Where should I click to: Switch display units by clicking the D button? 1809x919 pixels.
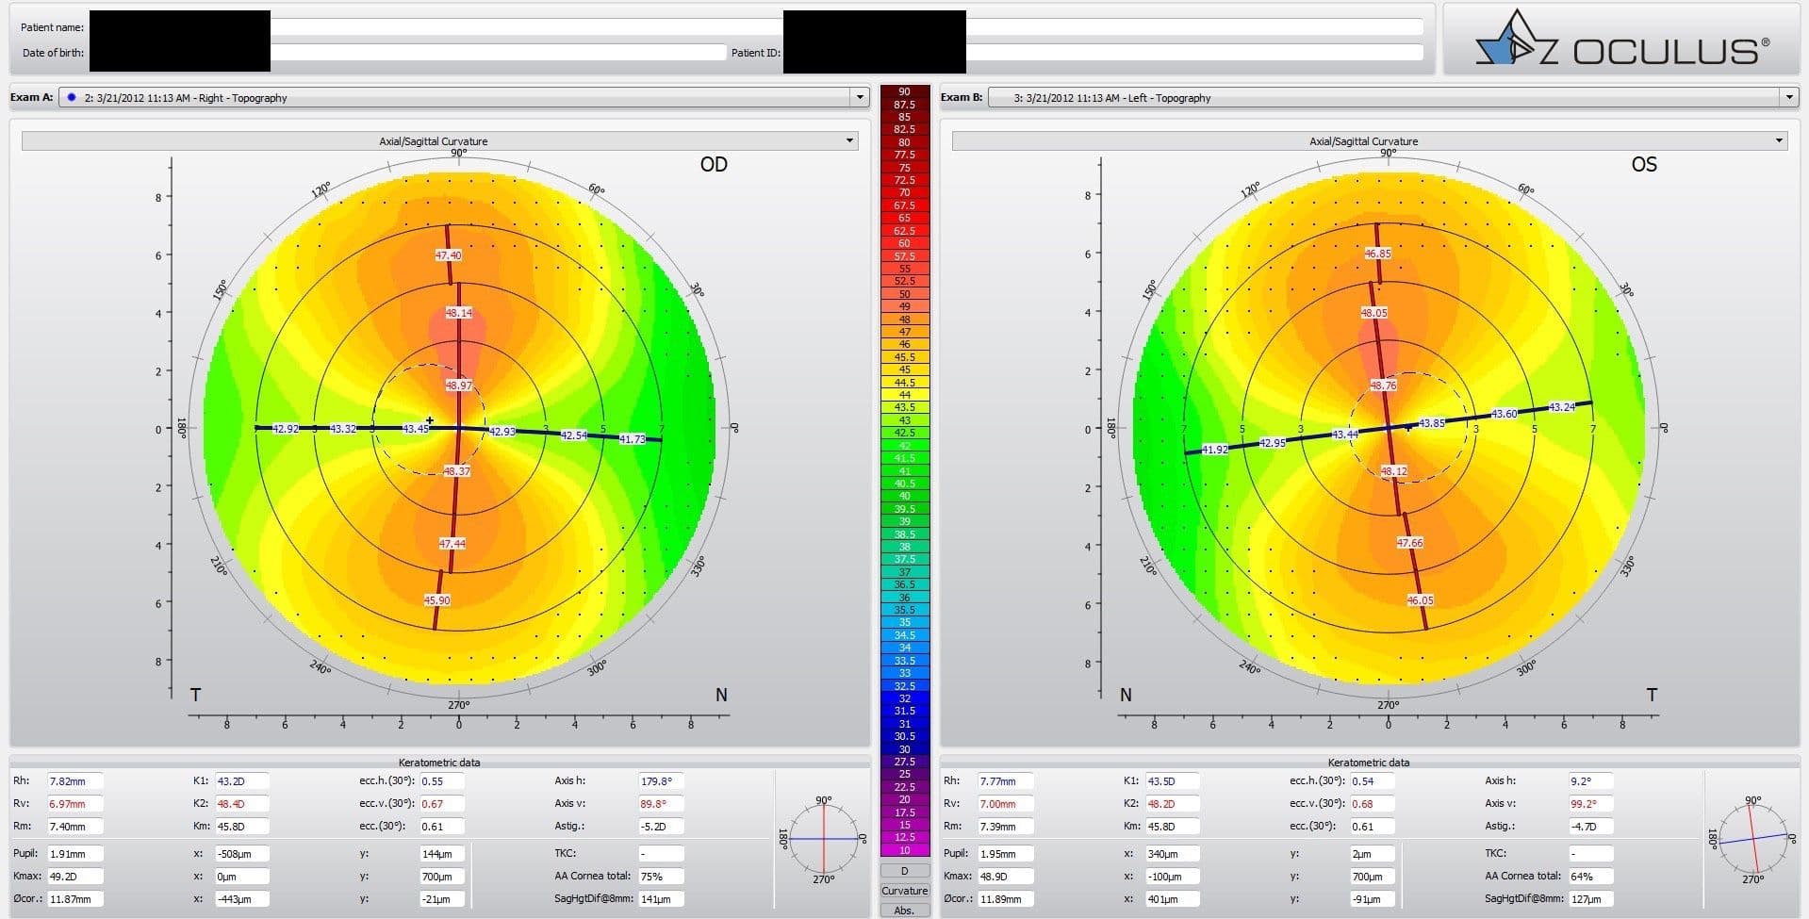(x=904, y=870)
